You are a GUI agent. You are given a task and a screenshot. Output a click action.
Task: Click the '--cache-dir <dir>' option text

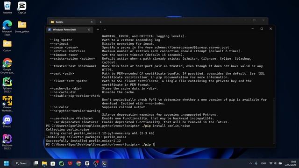pos(65,89)
